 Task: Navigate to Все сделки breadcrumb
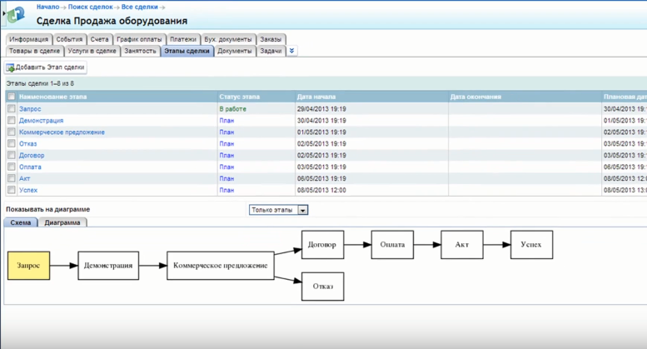coord(139,7)
